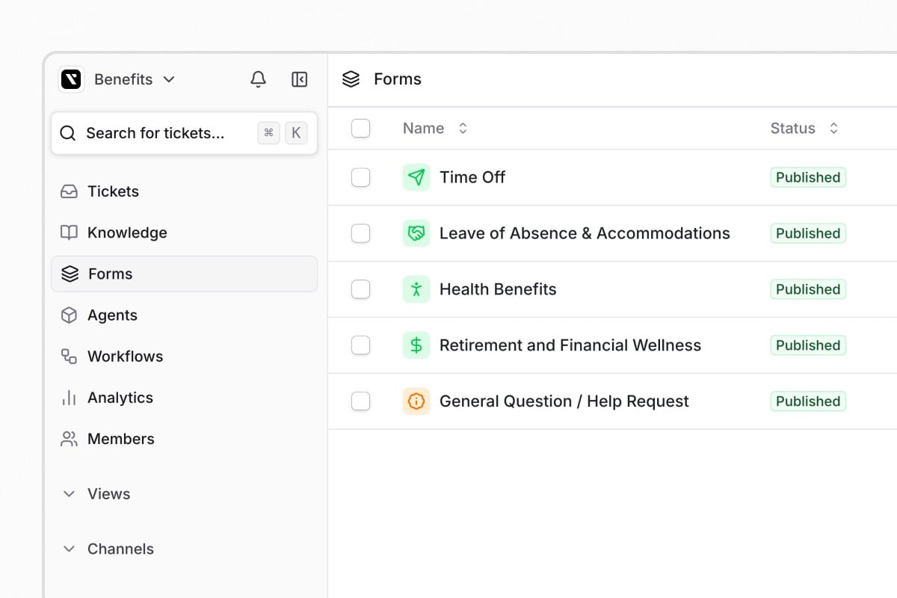This screenshot has width=897, height=598.
Task: Click the Health Benefits person icon
Action: pos(416,289)
